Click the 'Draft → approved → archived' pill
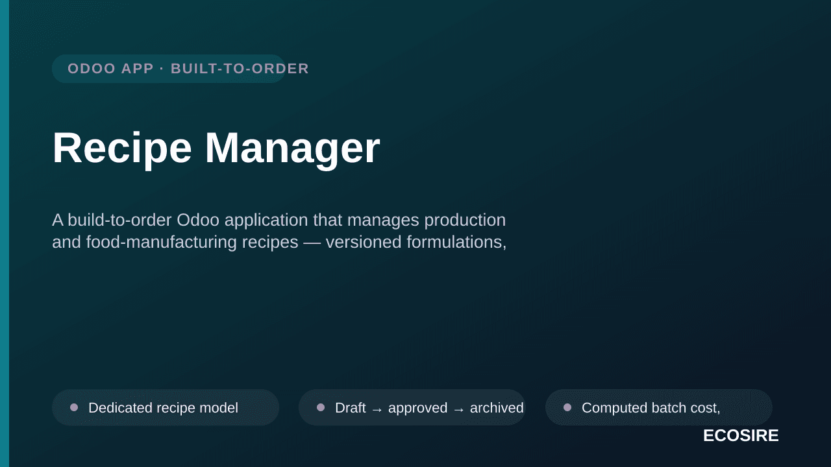831x467 pixels. pos(412,407)
